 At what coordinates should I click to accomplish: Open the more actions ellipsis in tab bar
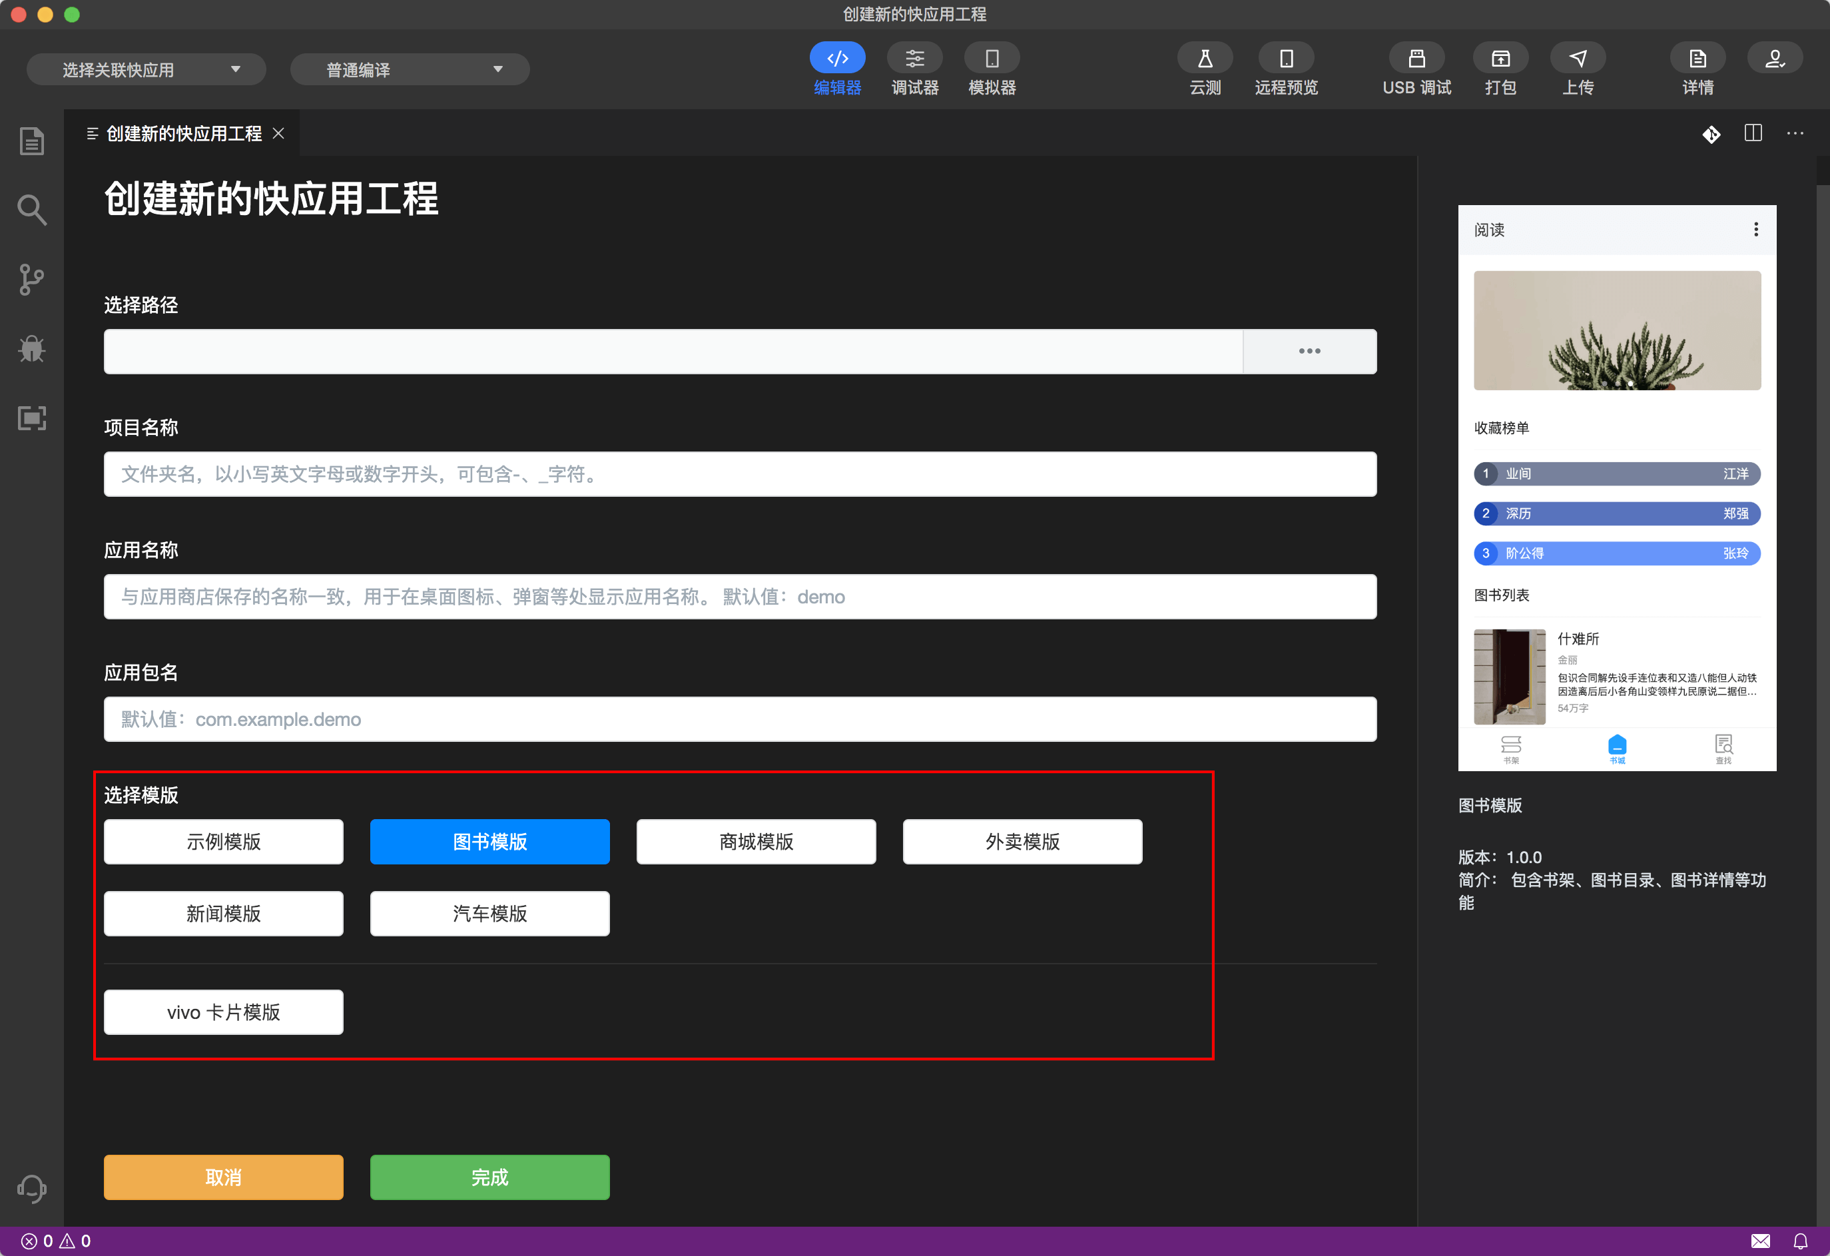coord(1795,133)
